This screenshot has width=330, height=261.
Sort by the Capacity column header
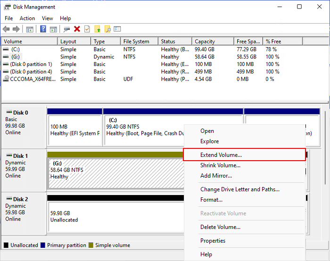[x=205, y=41]
